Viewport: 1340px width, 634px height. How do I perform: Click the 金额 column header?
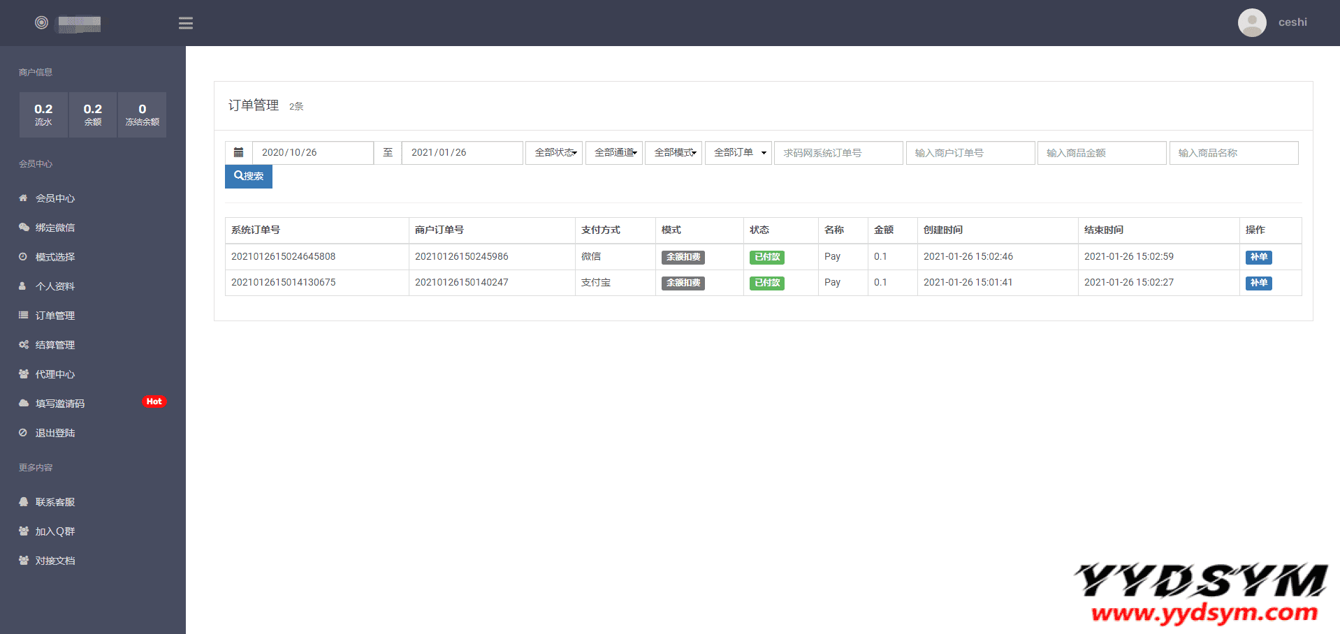(884, 230)
